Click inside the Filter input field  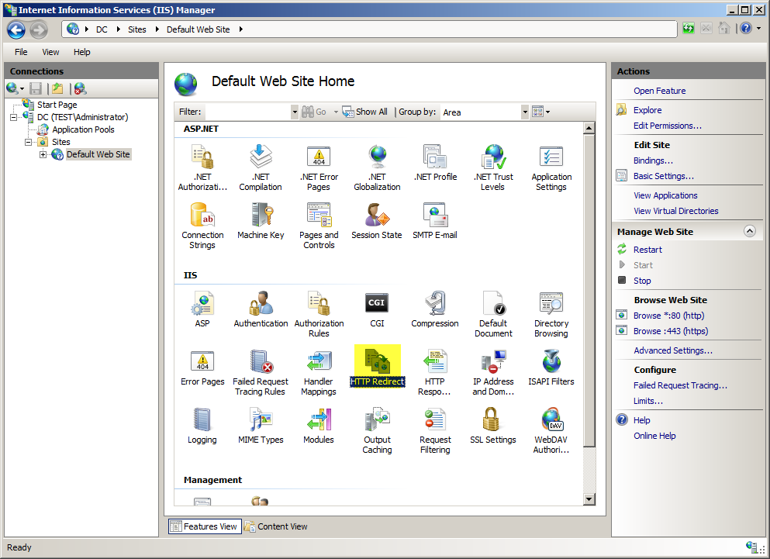coord(248,112)
